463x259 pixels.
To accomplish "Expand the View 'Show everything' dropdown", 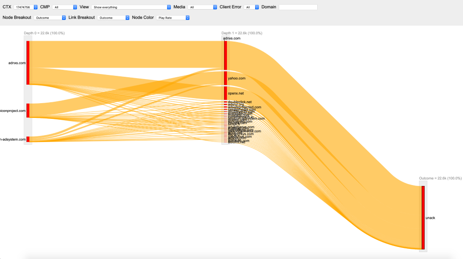I will coord(131,7).
